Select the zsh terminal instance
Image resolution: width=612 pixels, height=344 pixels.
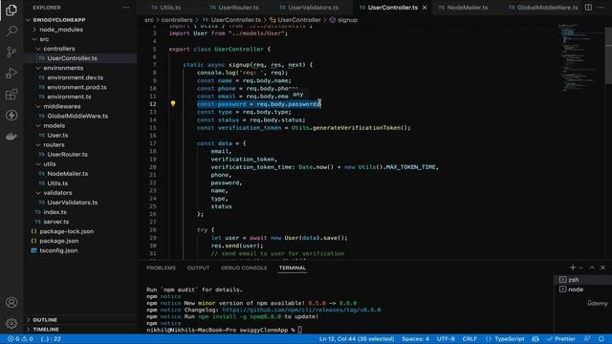click(583, 280)
